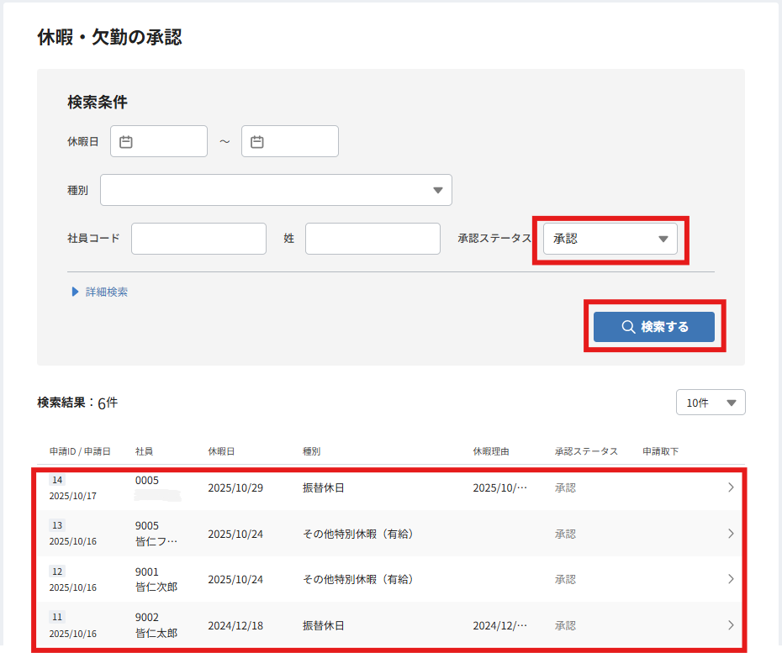Image resolution: width=782 pixels, height=653 pixels.
Task: Open details arrow for request ID 14
Action: pos(730,487)
